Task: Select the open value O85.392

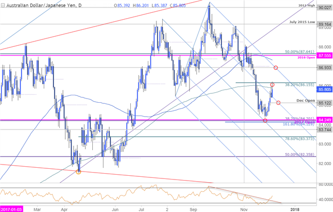Action: (x=122, y=5)
